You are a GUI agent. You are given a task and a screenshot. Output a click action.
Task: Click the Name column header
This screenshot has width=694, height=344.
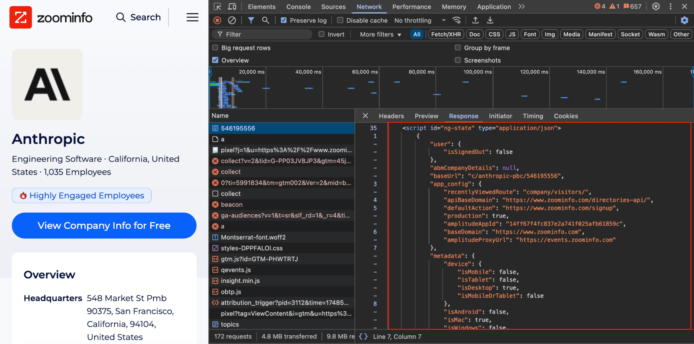282,116
